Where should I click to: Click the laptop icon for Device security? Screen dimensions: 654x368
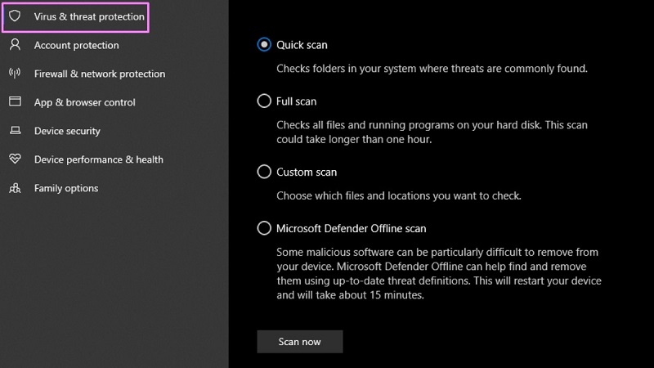click(x=15, y=131)
